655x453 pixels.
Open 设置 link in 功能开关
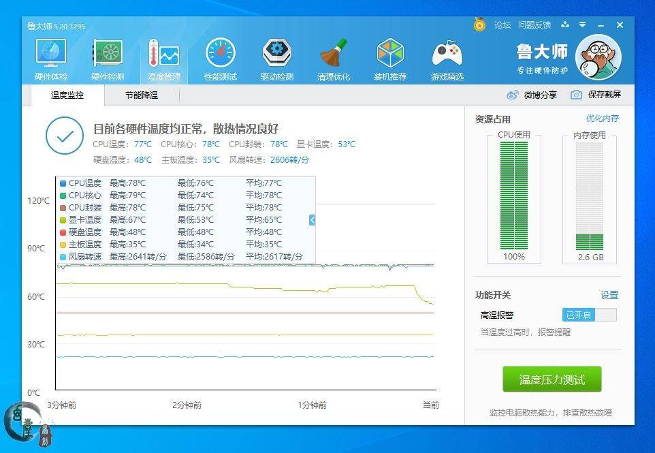coord(609,295)
